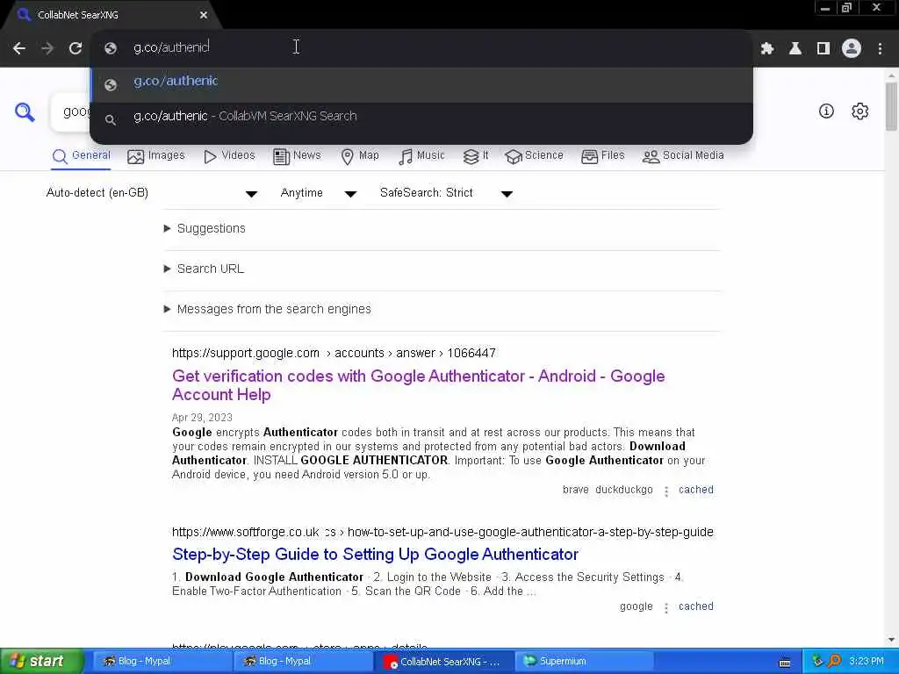The image size is (899, 674).
Task: Switch to the Images category
Action: tap(156, 156)
